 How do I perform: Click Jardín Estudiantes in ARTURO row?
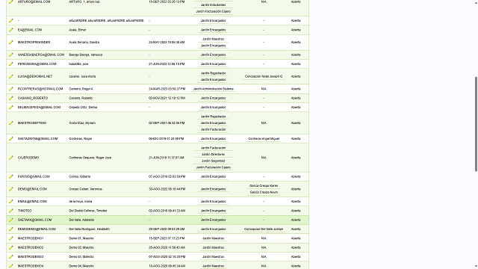[x=213, y=5]
